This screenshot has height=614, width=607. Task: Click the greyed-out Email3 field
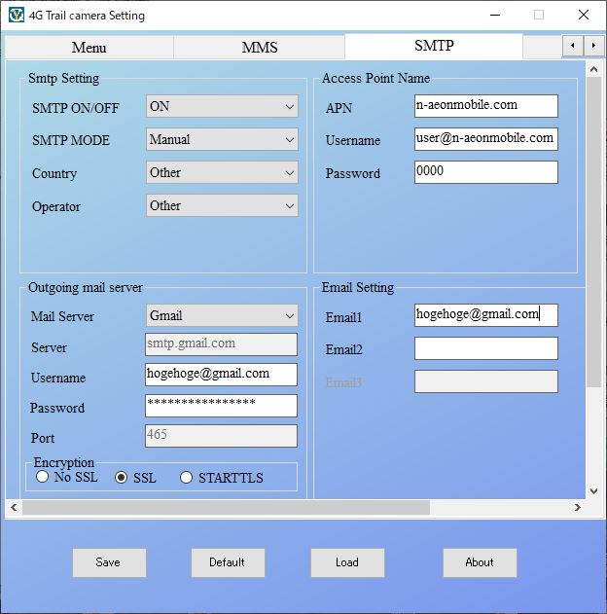click(x=486, y=381)
